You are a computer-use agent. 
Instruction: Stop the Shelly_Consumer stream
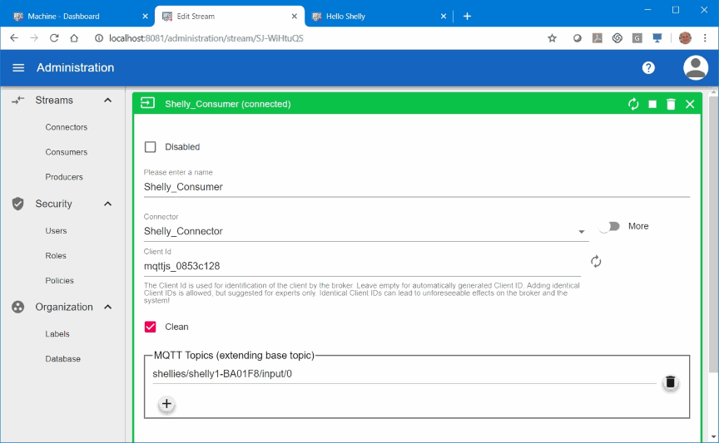pos(652,104)
